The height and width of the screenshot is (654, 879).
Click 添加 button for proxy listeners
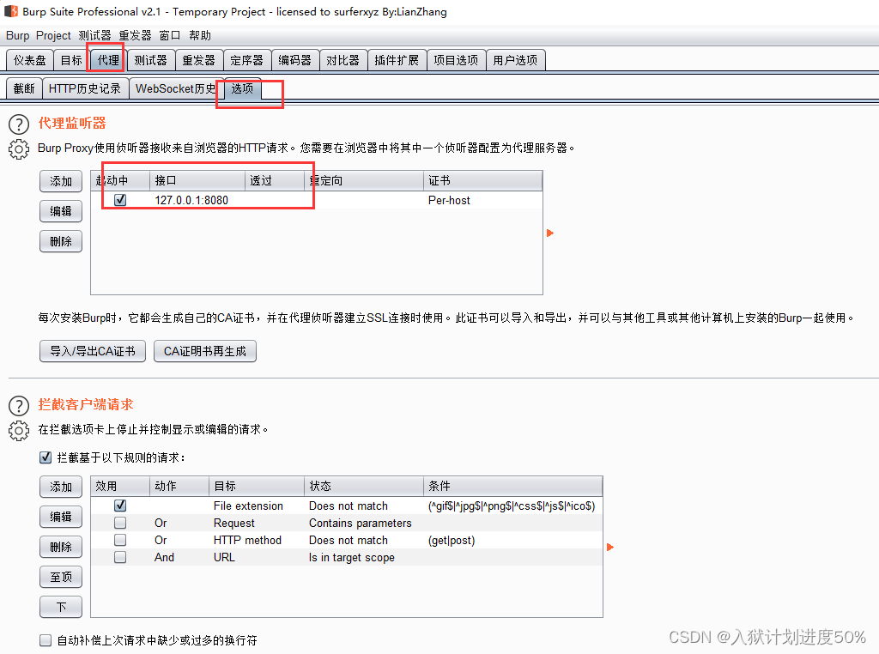click(x=61, y=181)
